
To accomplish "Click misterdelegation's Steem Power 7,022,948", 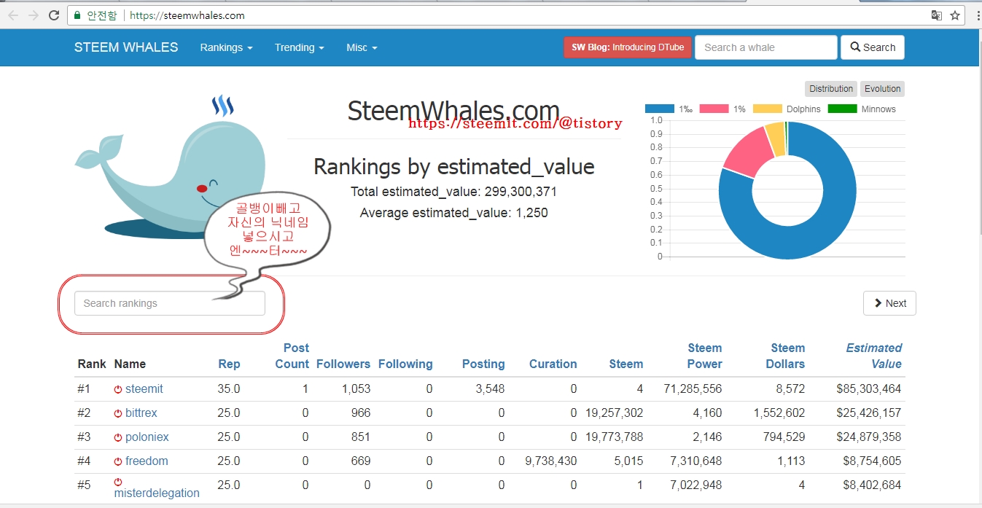I will coord(695,485).
